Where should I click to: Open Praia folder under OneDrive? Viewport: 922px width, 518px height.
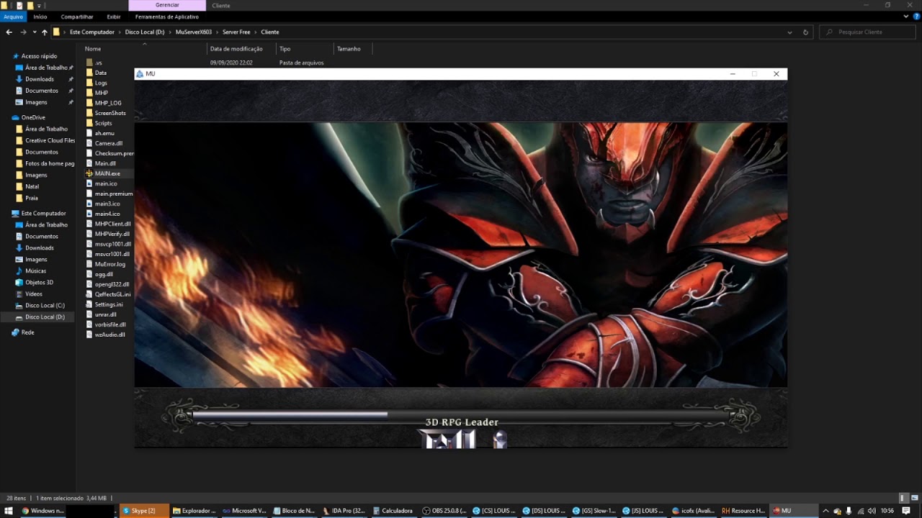point(32,198)
